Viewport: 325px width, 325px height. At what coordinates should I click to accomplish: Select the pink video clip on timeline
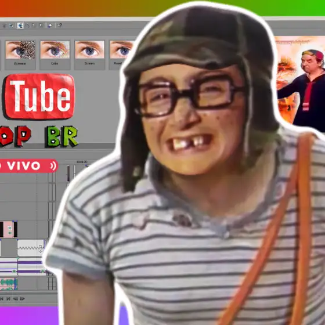9,229
